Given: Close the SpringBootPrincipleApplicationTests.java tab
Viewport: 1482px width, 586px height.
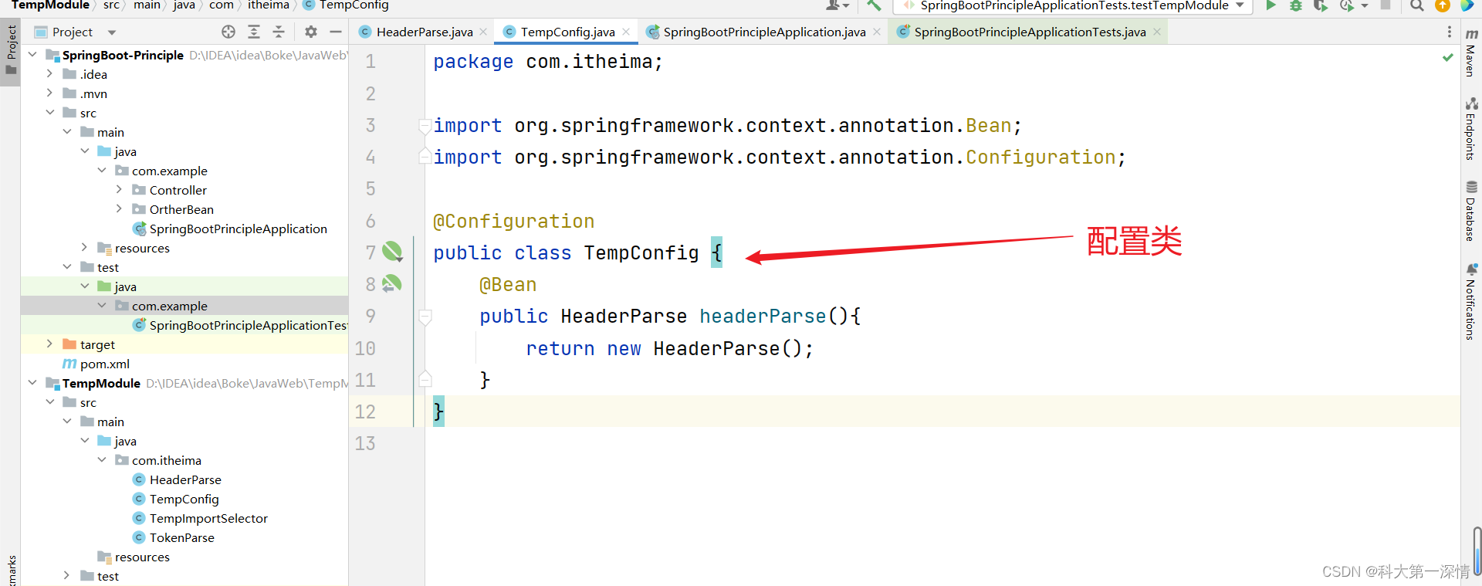Looking at the screenshot, I should [1157, 32].
